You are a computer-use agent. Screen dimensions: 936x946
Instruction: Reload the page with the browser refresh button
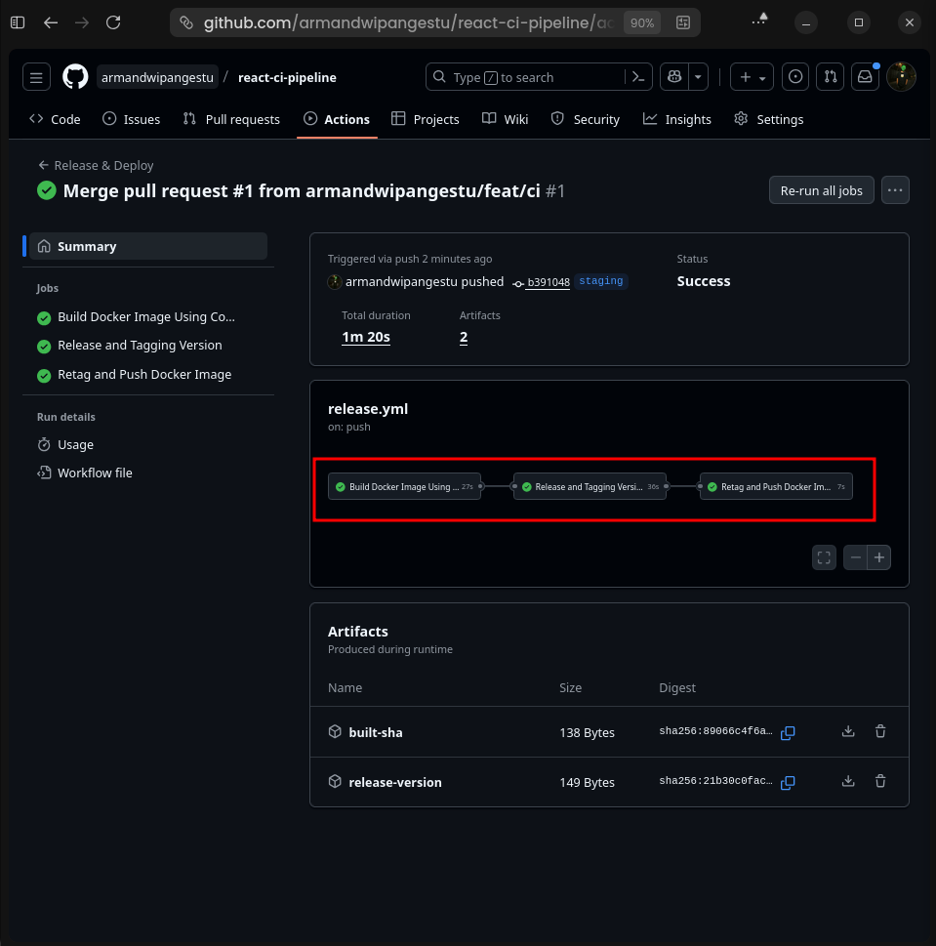coord(113,22)
